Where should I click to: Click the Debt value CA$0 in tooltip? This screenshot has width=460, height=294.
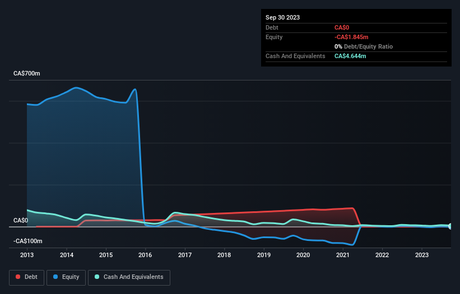point(342,27)
